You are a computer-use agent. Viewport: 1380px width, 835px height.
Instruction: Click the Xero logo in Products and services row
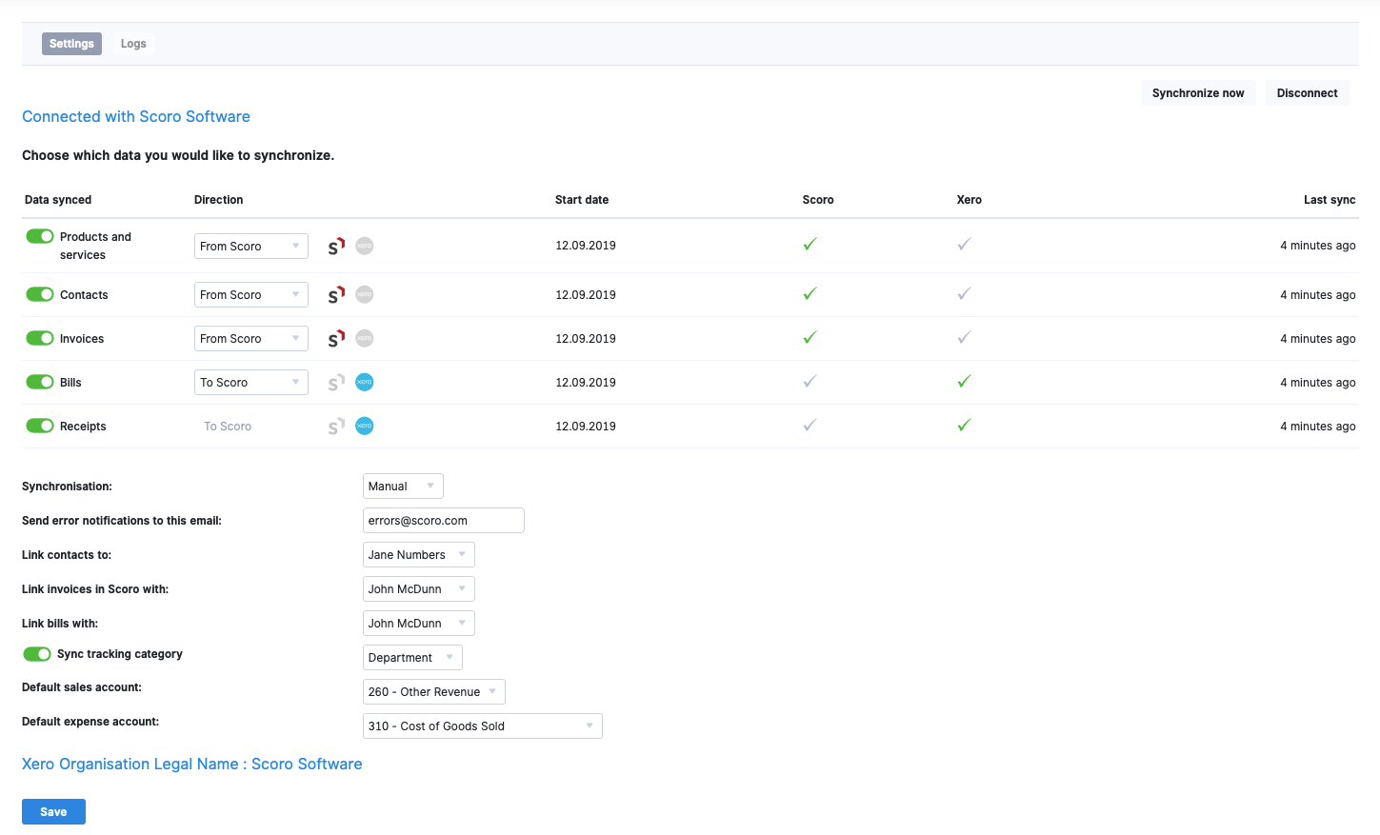click(365, 246)
